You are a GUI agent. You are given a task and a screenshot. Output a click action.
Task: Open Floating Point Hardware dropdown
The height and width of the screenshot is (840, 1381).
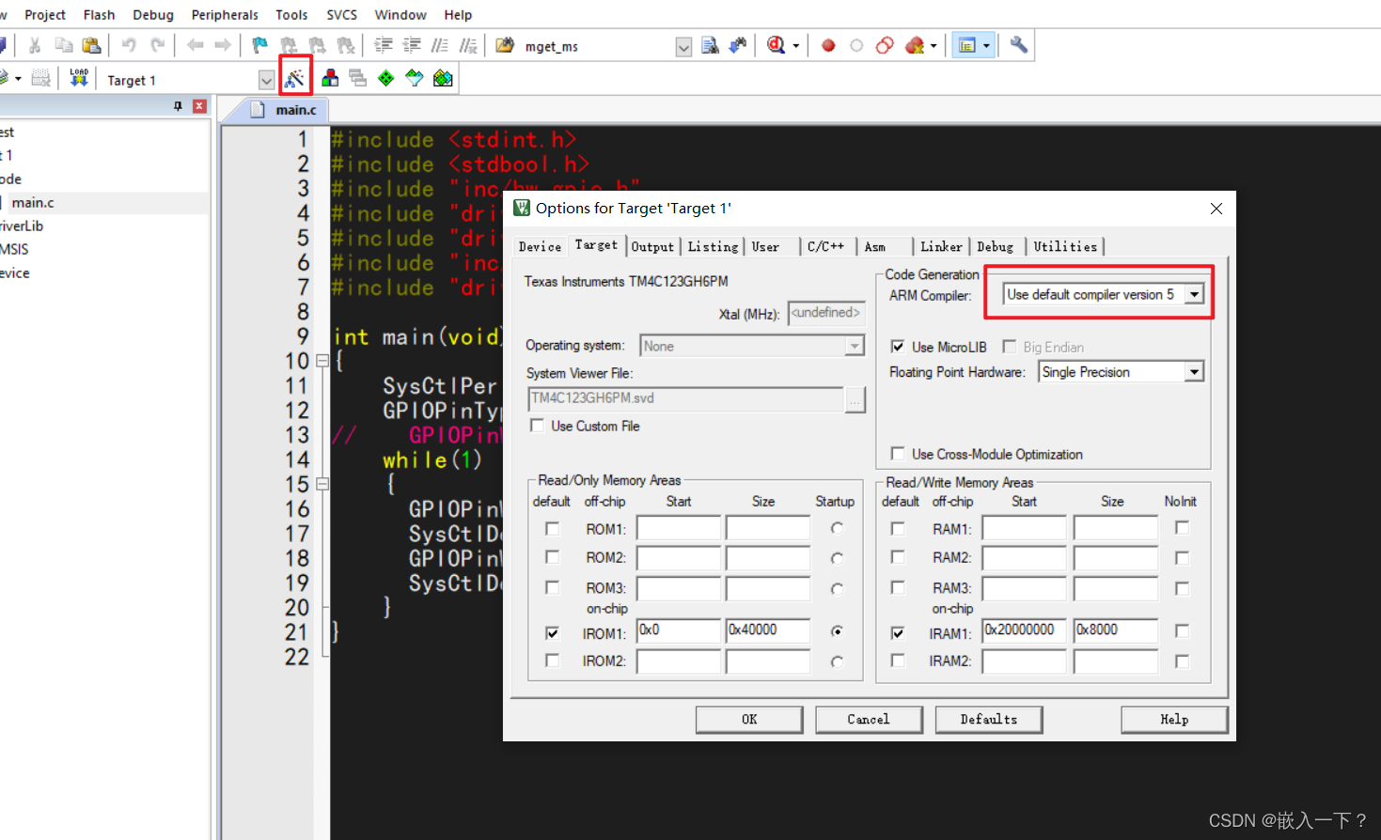tap(1194, 372)
